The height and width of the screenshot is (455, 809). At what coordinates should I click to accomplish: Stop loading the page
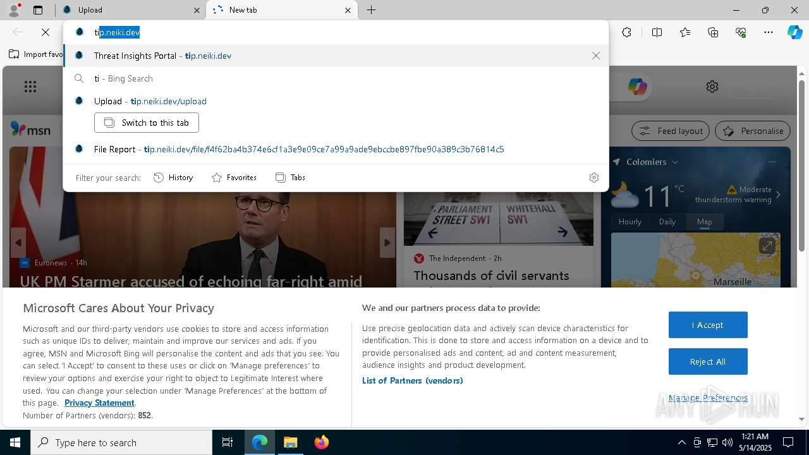click(46, 32)
